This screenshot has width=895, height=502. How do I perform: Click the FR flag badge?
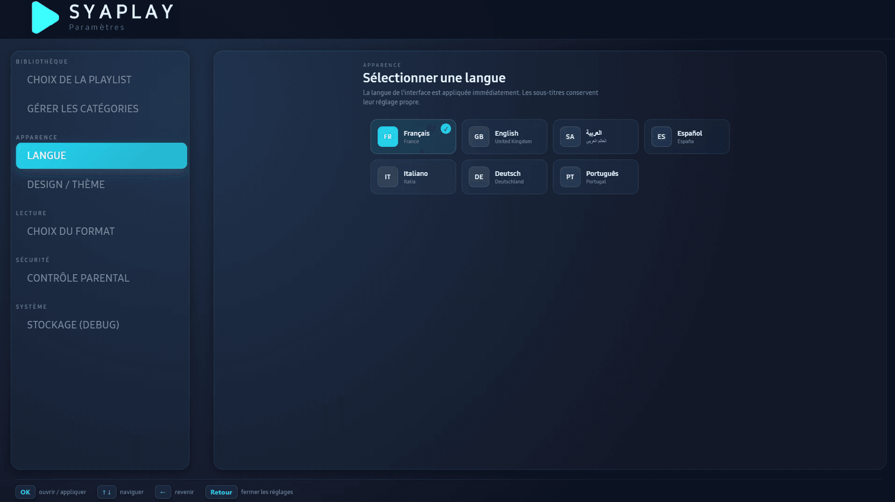coord(388,137)
